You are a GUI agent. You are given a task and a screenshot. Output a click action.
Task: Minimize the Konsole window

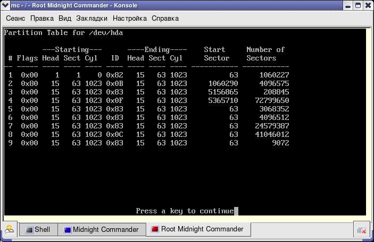pos(348,5)
